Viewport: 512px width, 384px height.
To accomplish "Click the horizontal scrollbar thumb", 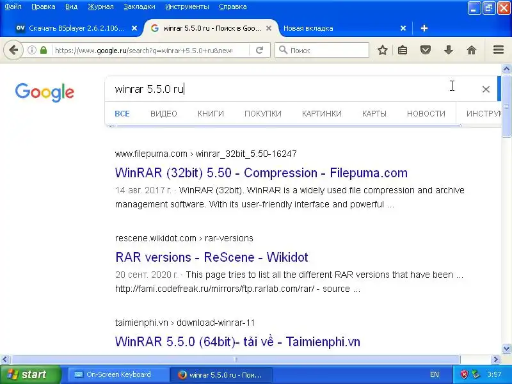I will [236, 360].
